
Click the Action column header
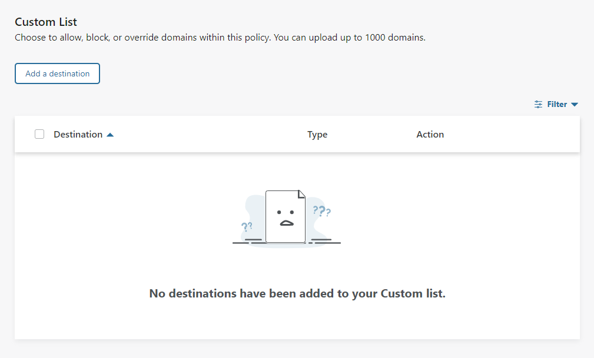click(x=430, y=134)
